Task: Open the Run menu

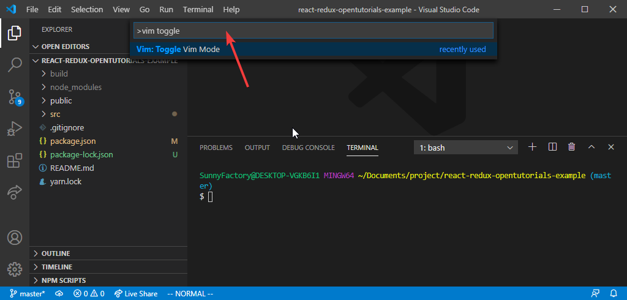Action: pyautogui.click(x=166, y=9)
